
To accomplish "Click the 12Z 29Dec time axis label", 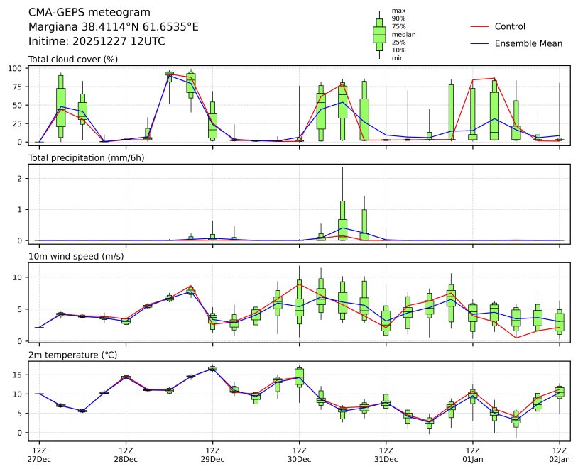I will click(212, 455).
